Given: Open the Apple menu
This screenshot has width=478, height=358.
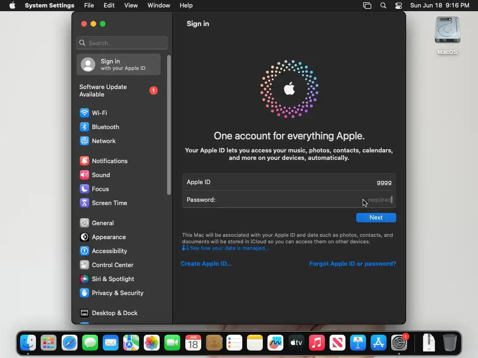Looking at the screenshot, I should [x=12, y=6].
